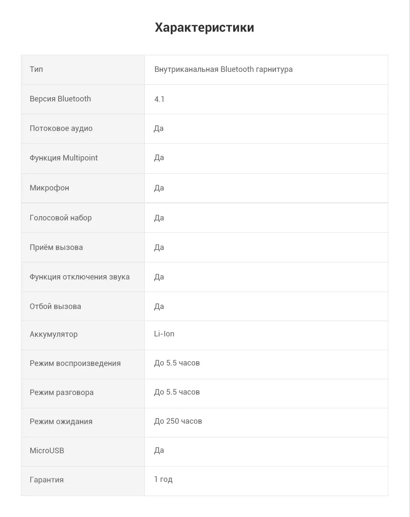Screen dimensions: 410x517
Task: Select the Версия Bluetooth label
Action: (x=60, y=99)
